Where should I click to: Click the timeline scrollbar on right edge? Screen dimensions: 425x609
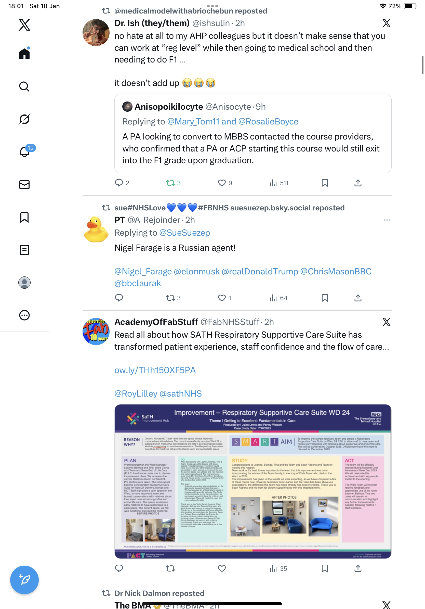[x=422, y=65]
